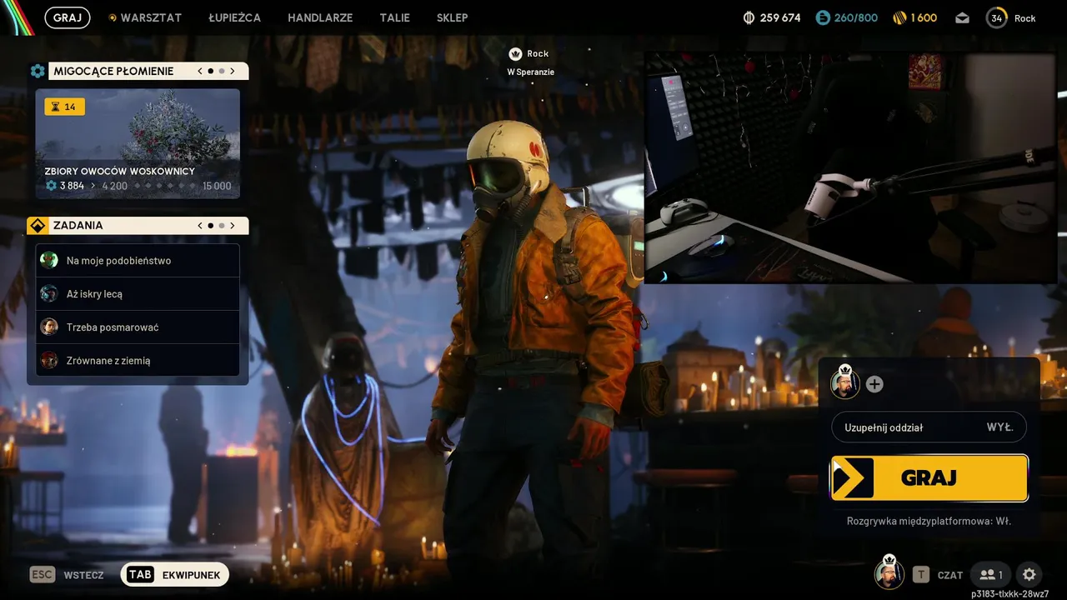Click the coin currency icon beside 259 674
The height and width of the screenshot is (600, 1067).
click(749, 17)
